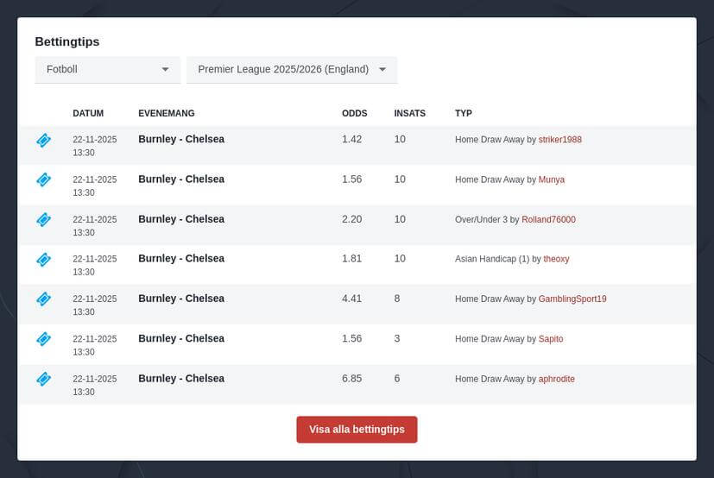Viewport: 714px width, 478px height.
Task: Open striker1988's profile link
Action: 559,140
